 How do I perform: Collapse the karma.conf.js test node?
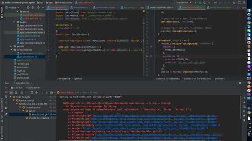tap(14, 100)
